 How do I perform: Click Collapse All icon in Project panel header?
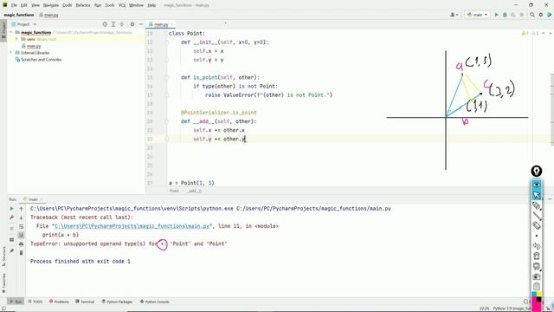[122, 24]
